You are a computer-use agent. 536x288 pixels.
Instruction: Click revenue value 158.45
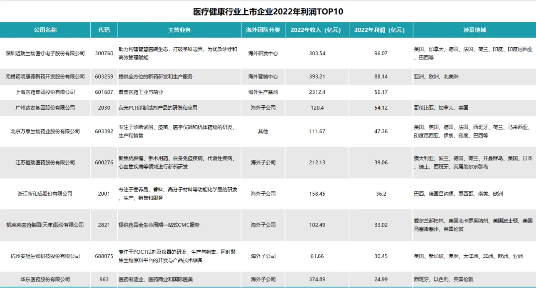click(x=317, y=194)
